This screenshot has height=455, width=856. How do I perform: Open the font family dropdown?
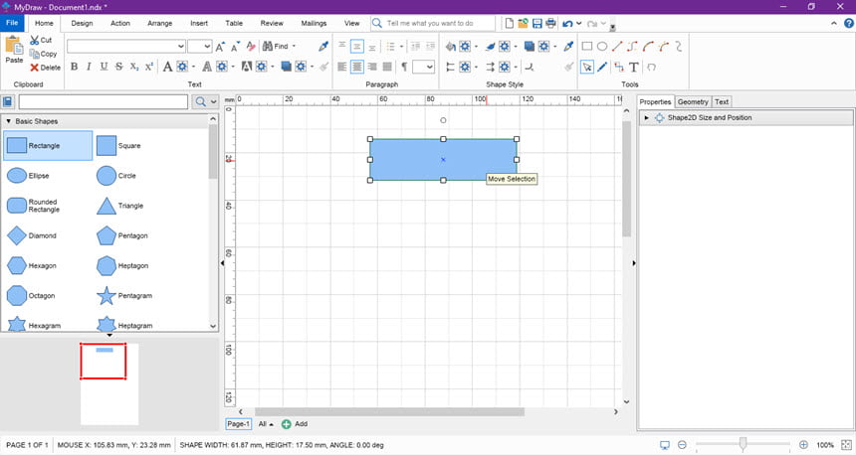tap(181, 47)
